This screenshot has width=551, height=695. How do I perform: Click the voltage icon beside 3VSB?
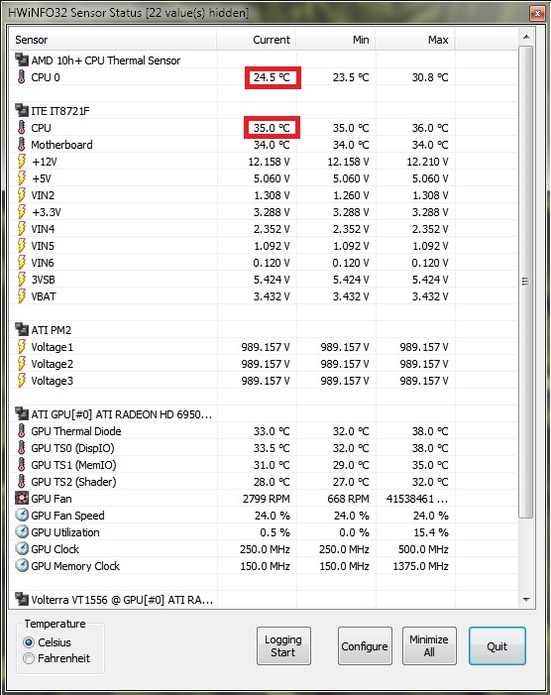(x=21, y=279)
